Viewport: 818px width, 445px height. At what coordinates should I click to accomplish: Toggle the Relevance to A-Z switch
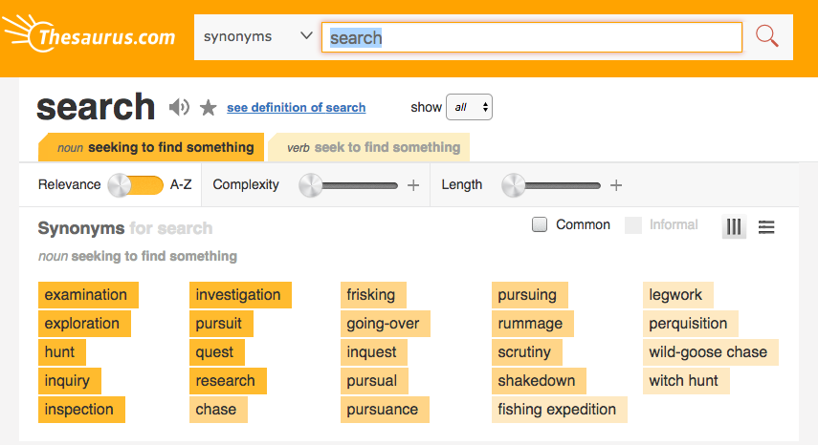click(x=136, y=185)
